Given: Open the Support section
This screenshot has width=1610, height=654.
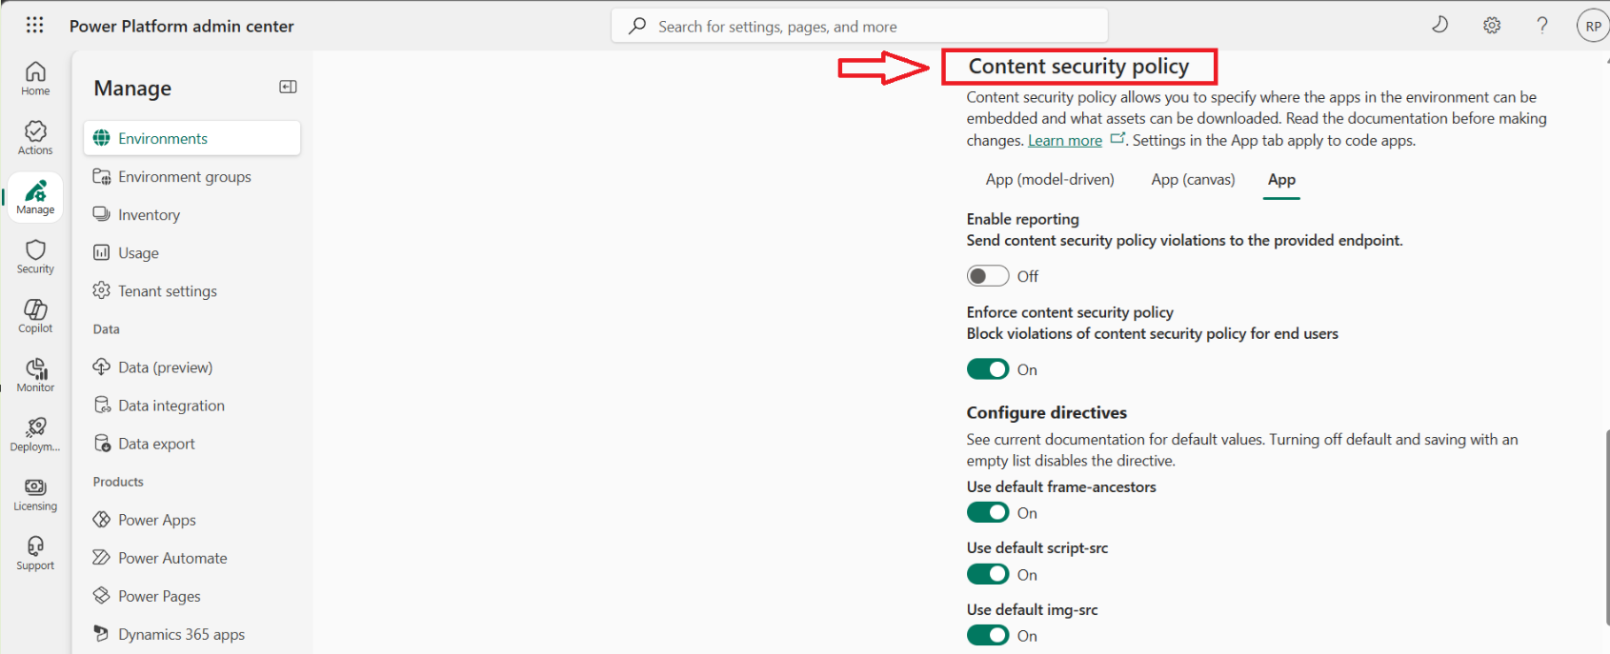Looking at the screenshot, I should click(x=34, y=552).
